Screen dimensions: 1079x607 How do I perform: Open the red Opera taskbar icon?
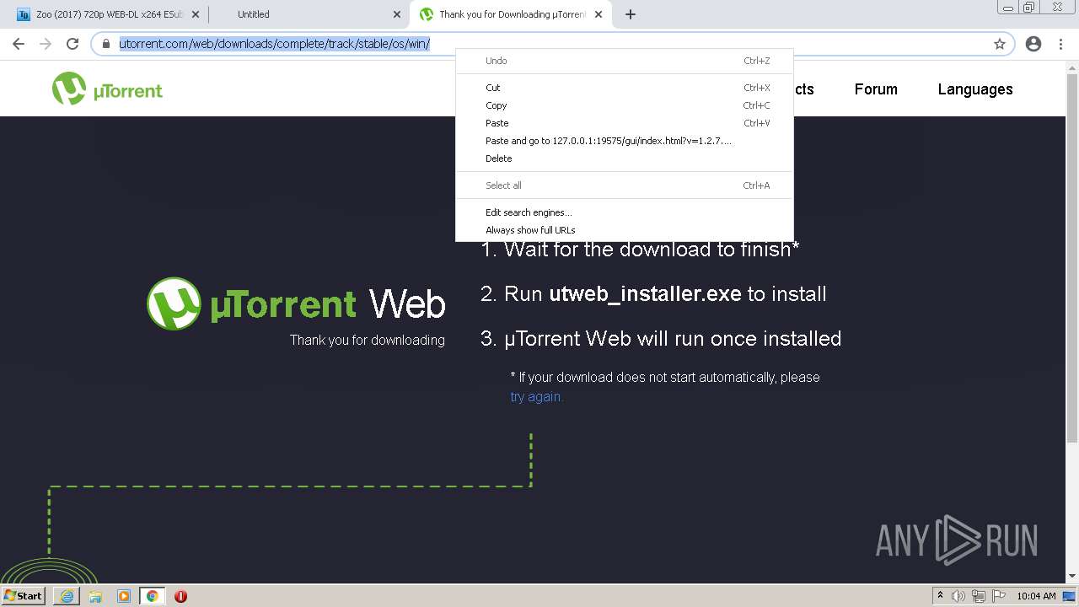point(180,596)
